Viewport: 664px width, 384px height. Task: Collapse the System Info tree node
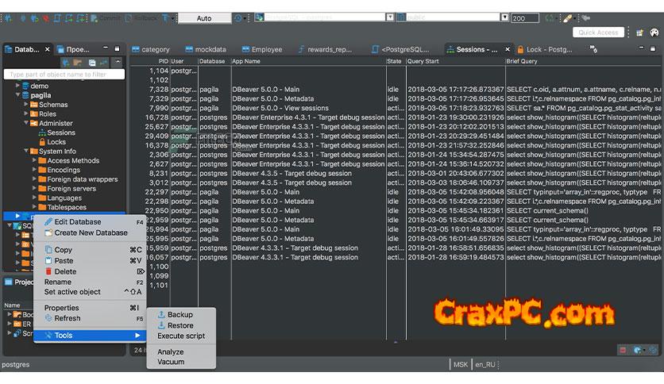[26, 152]
